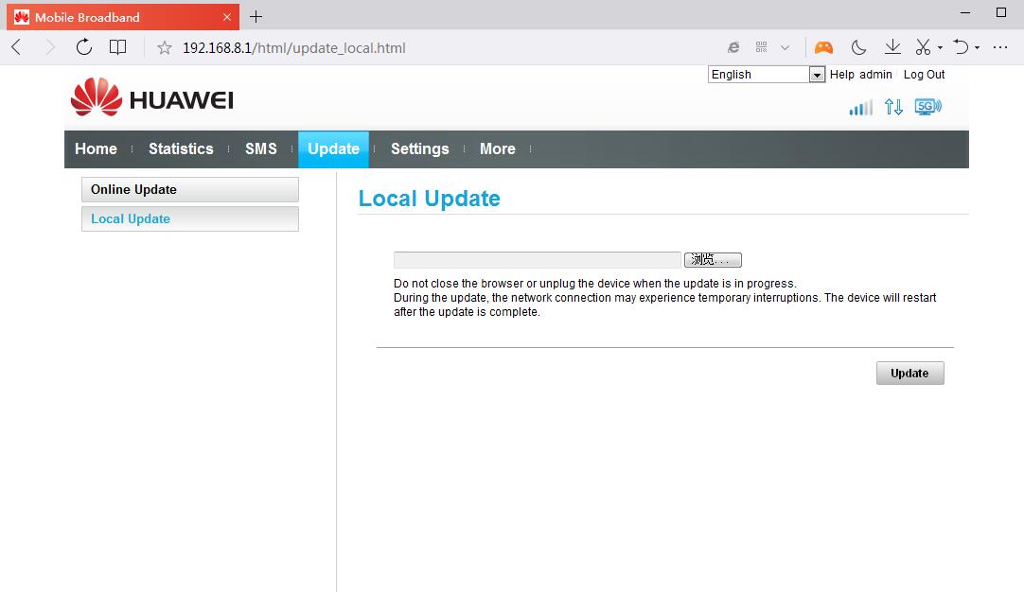Bookmark page with the star icon

(x=165, y=47)
